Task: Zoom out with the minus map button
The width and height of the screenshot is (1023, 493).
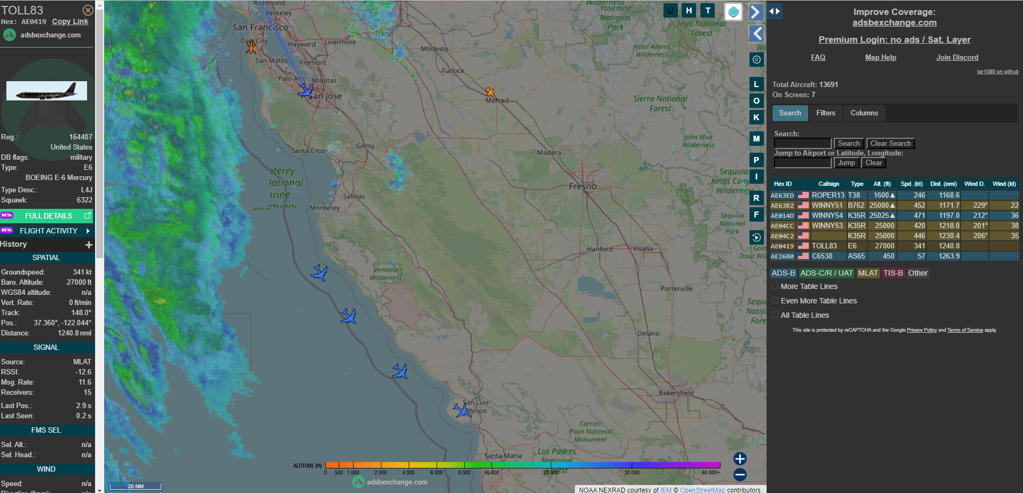Action: coord(740,474)
